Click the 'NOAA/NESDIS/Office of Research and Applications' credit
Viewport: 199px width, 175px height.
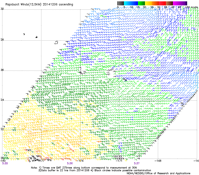coord(158,173)
